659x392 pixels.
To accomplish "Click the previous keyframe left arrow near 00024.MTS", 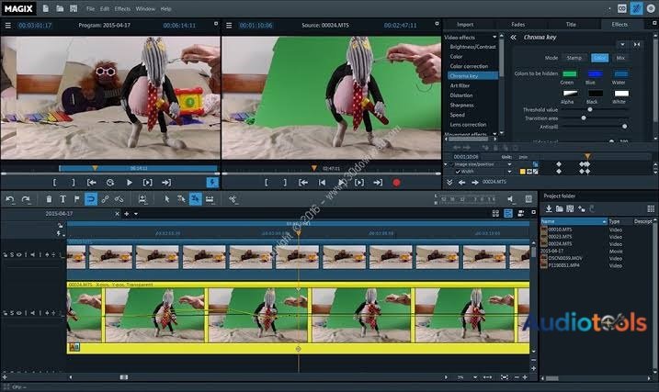I will [462, 182].
